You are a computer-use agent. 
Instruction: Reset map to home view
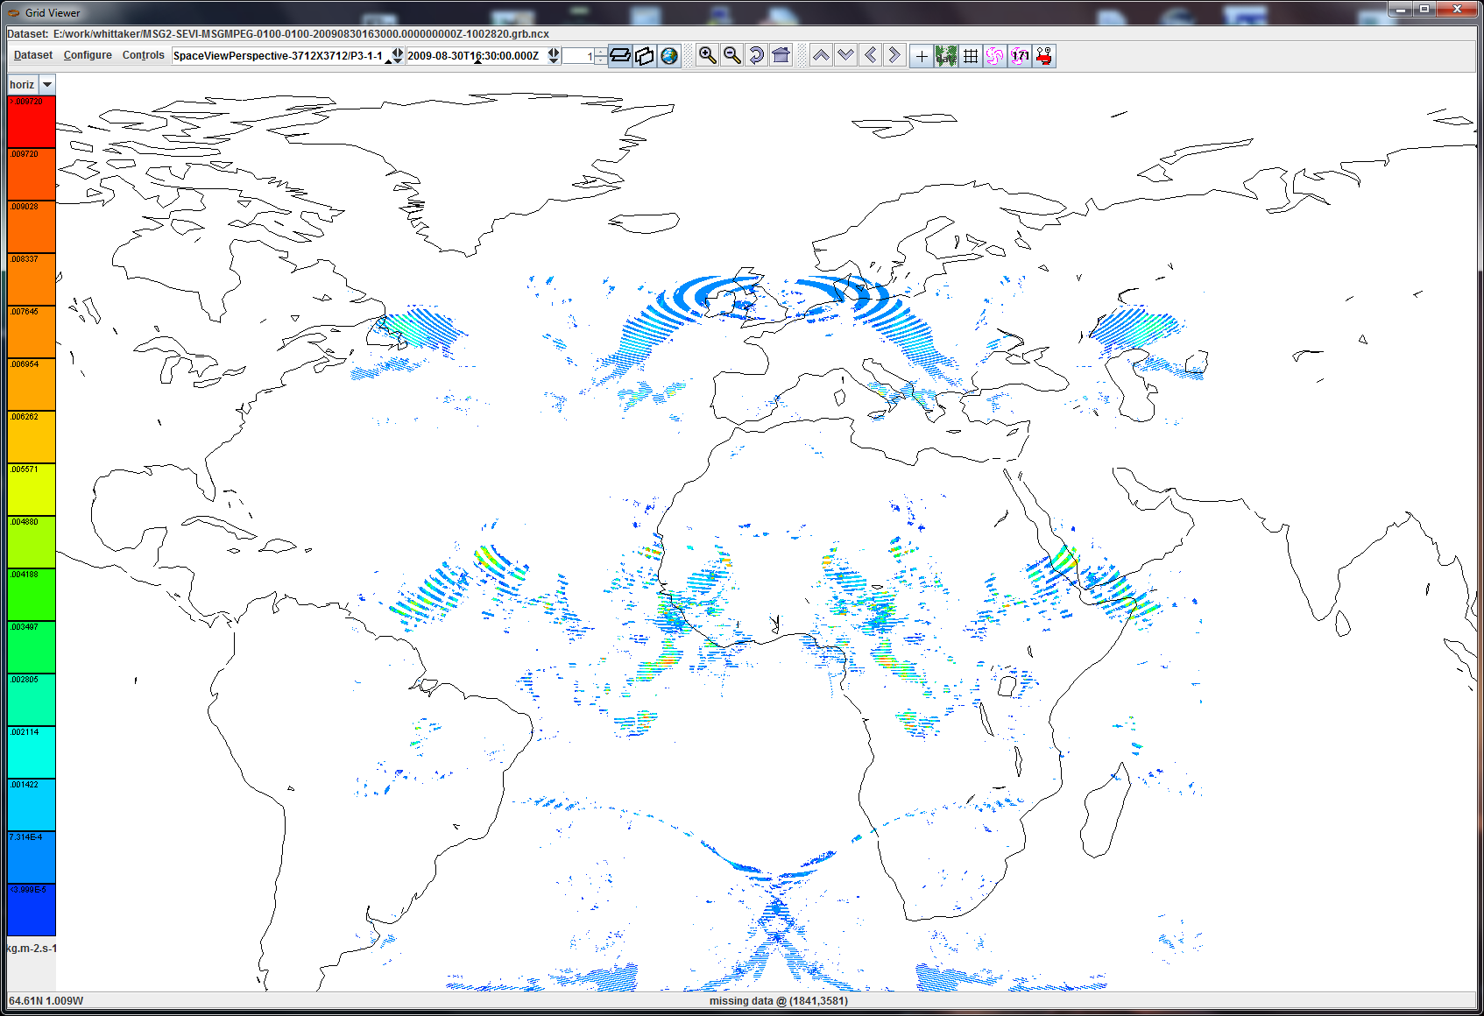[781, 56]
